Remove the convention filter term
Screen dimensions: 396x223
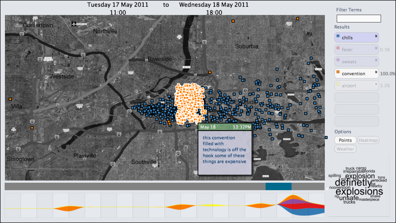(376, 72)
